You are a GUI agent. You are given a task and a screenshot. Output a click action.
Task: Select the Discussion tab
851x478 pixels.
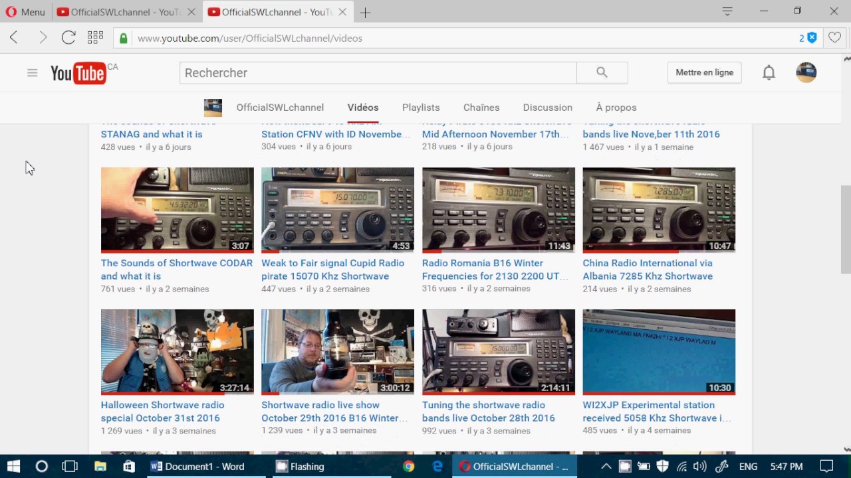[x=548, y=108]
